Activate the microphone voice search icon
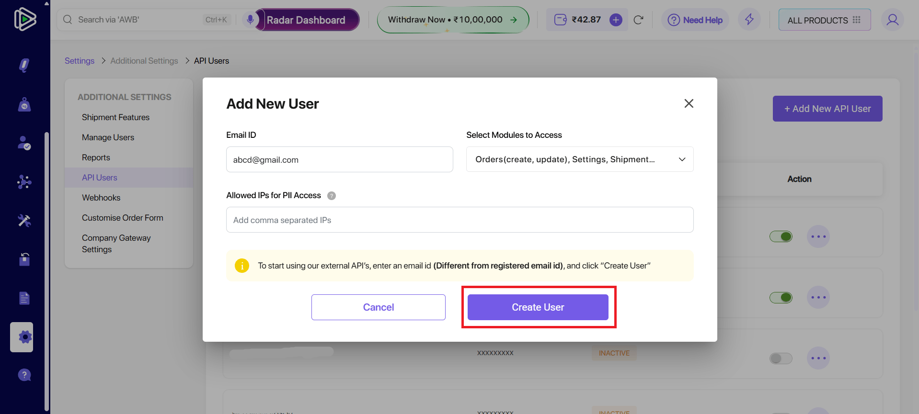Screen dimensions: 919x414 tap(250, 20)
